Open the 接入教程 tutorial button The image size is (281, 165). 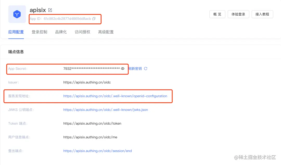coord(262,14)
